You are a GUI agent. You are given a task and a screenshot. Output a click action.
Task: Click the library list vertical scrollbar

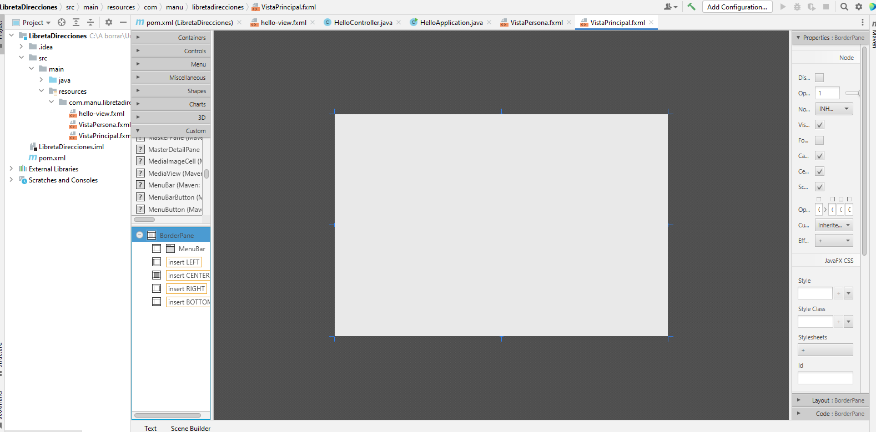pyautogui.click(x=207, y=175)
